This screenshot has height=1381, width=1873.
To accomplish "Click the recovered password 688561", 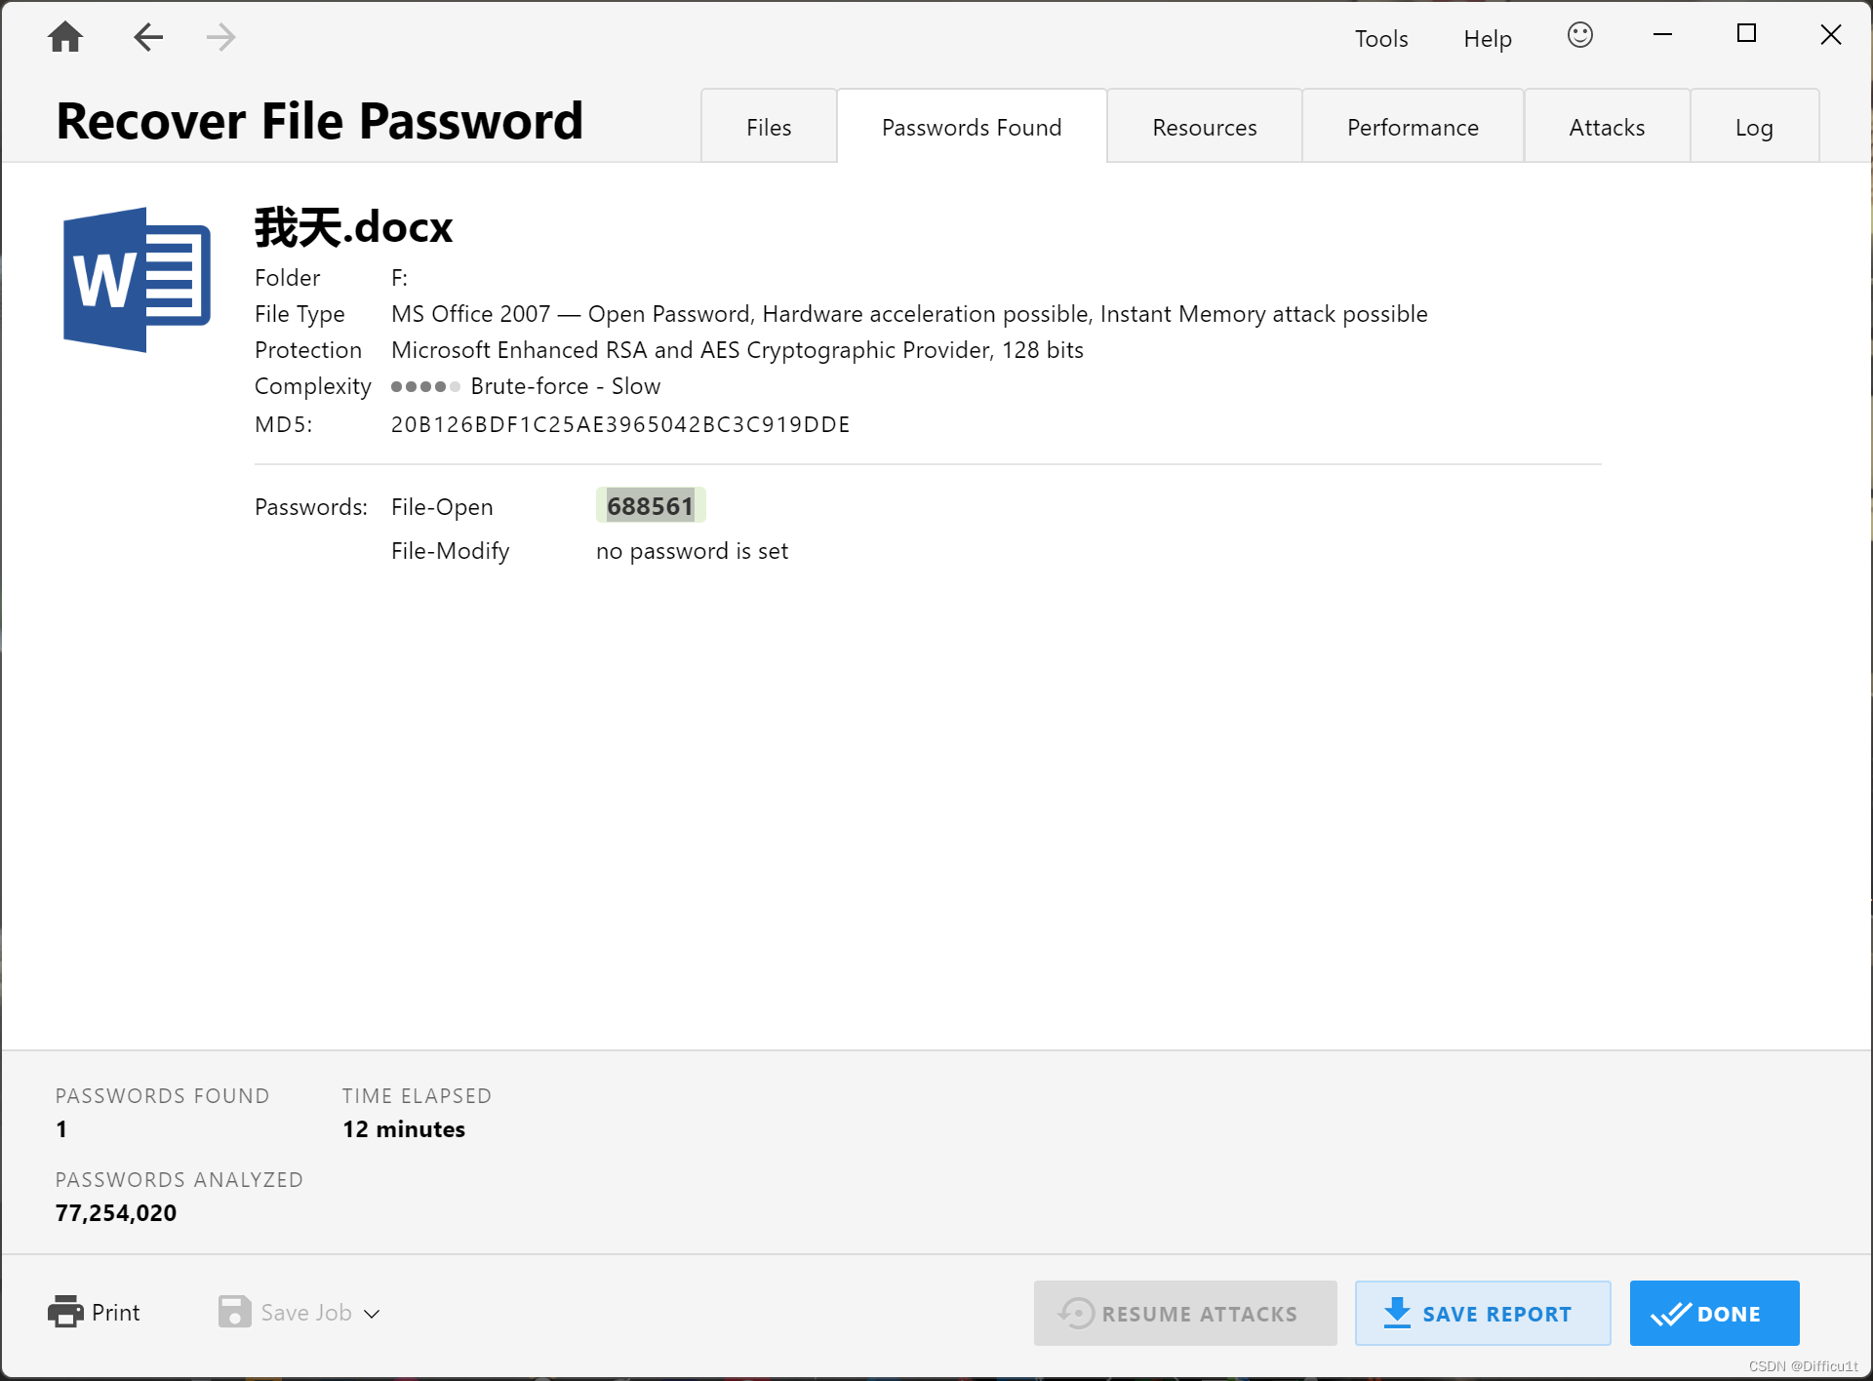I will tap(650, 506).
